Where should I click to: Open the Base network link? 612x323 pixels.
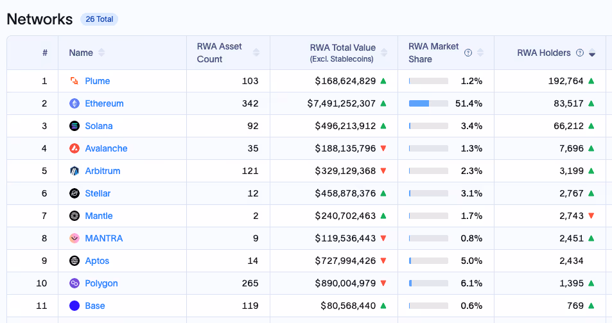[x=95, y=306]
